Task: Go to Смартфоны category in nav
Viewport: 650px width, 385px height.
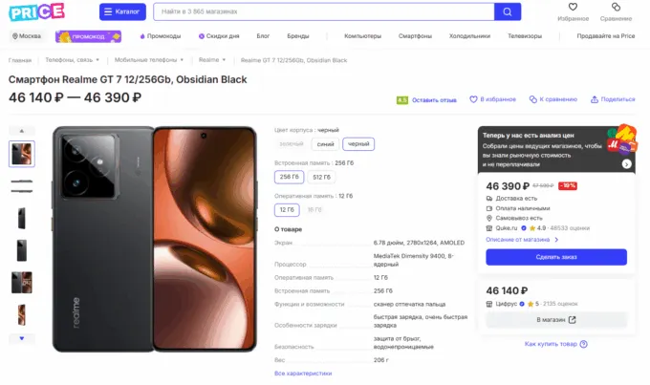Action: 415,36
